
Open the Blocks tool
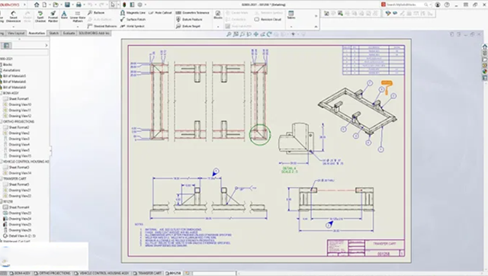click(218, 14)
